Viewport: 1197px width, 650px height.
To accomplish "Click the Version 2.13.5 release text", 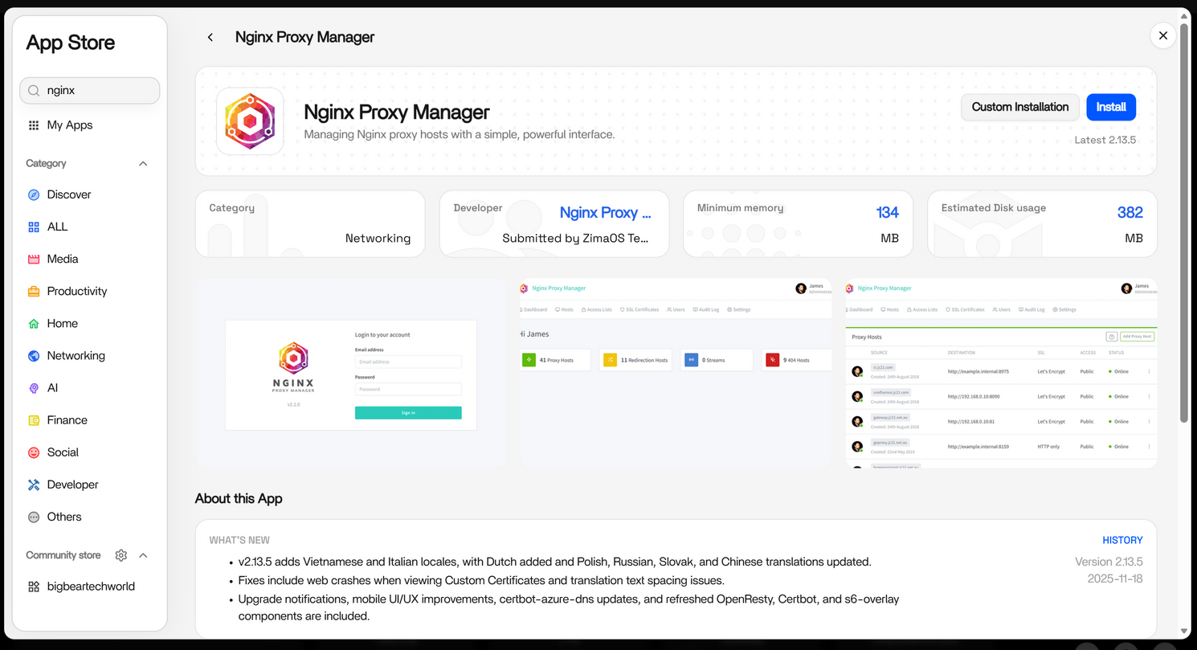I will pyautogui.click(x=1109, y=562).
